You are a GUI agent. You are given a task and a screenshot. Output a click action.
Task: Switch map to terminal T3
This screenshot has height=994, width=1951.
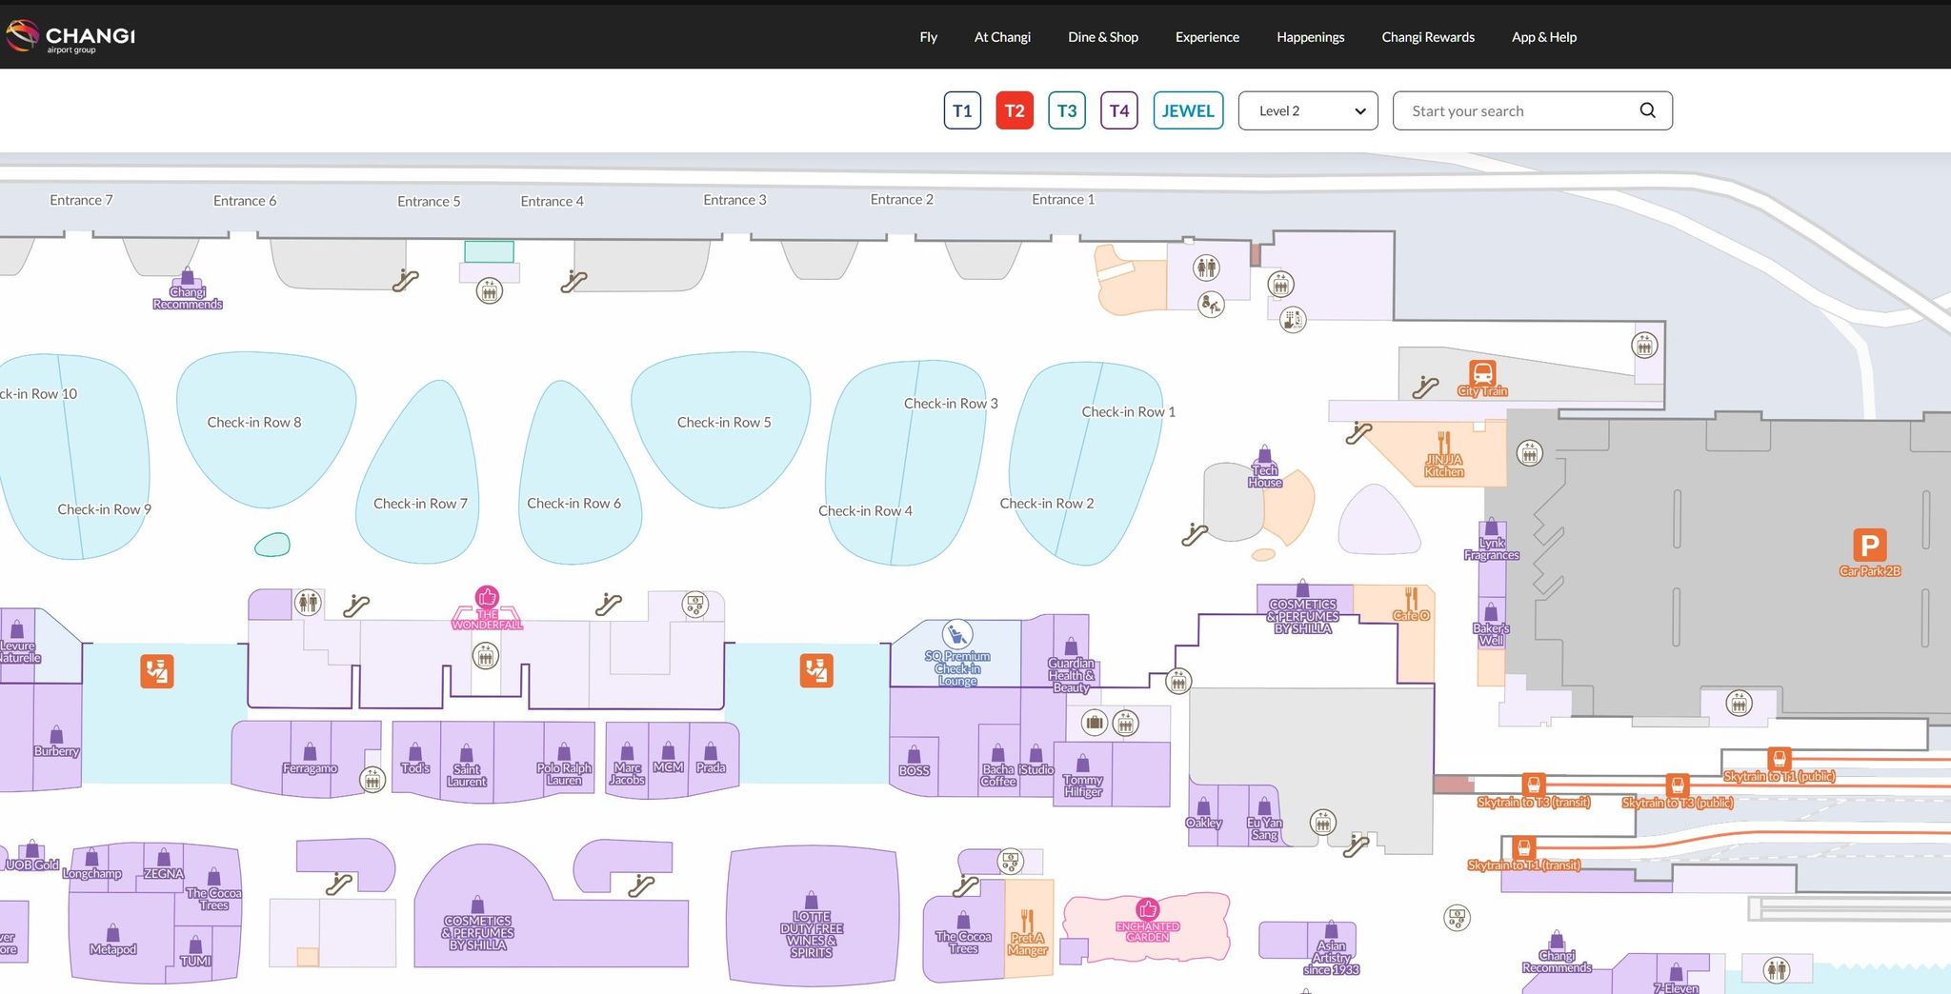coord(1067,110)
